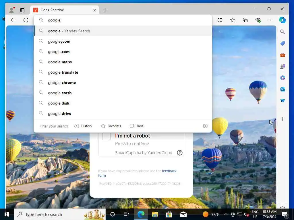Select the google drive suggestion
The height and width of the screenshot is (220, 294).
point(123,113)
